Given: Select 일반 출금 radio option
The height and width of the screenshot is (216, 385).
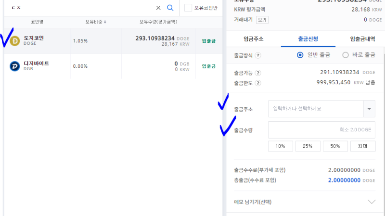Looking at the screenshot, I should point(300,55).
